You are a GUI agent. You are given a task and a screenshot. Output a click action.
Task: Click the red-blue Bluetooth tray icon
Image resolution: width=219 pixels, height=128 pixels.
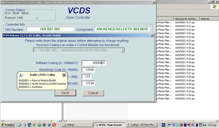point(185,125)
